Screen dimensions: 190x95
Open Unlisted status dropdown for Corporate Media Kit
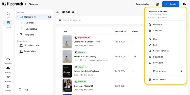coord(80,82)
